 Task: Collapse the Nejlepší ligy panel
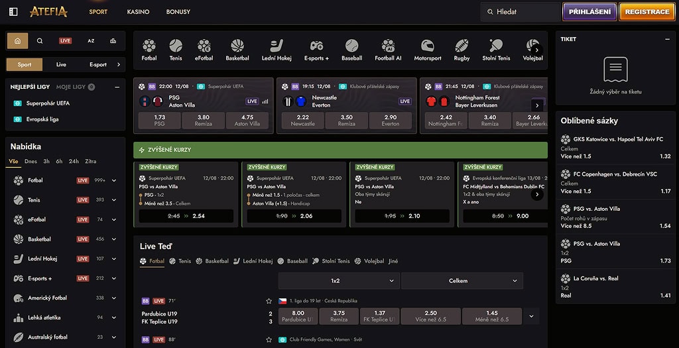point(117,87)
